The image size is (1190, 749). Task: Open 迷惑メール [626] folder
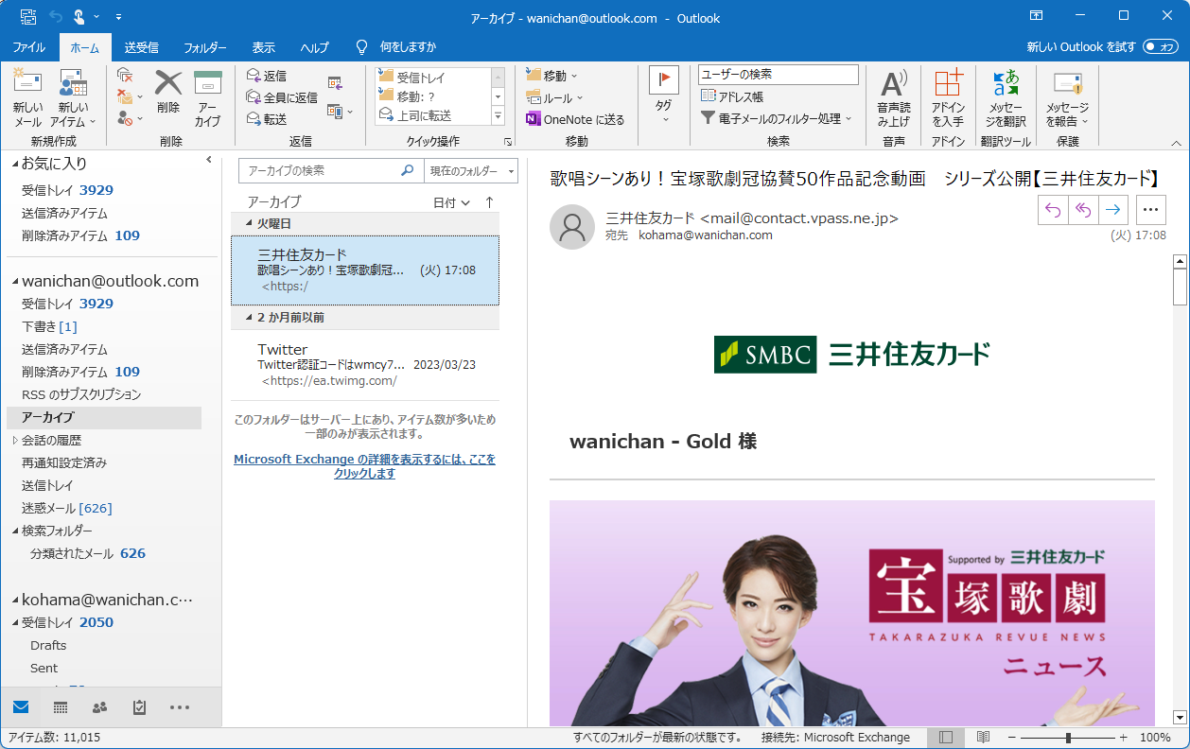[x=66, y=508]
